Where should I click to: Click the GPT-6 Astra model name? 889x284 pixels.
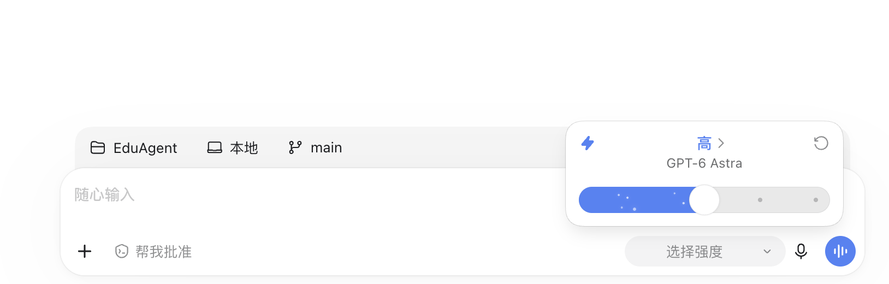point(704,163)
